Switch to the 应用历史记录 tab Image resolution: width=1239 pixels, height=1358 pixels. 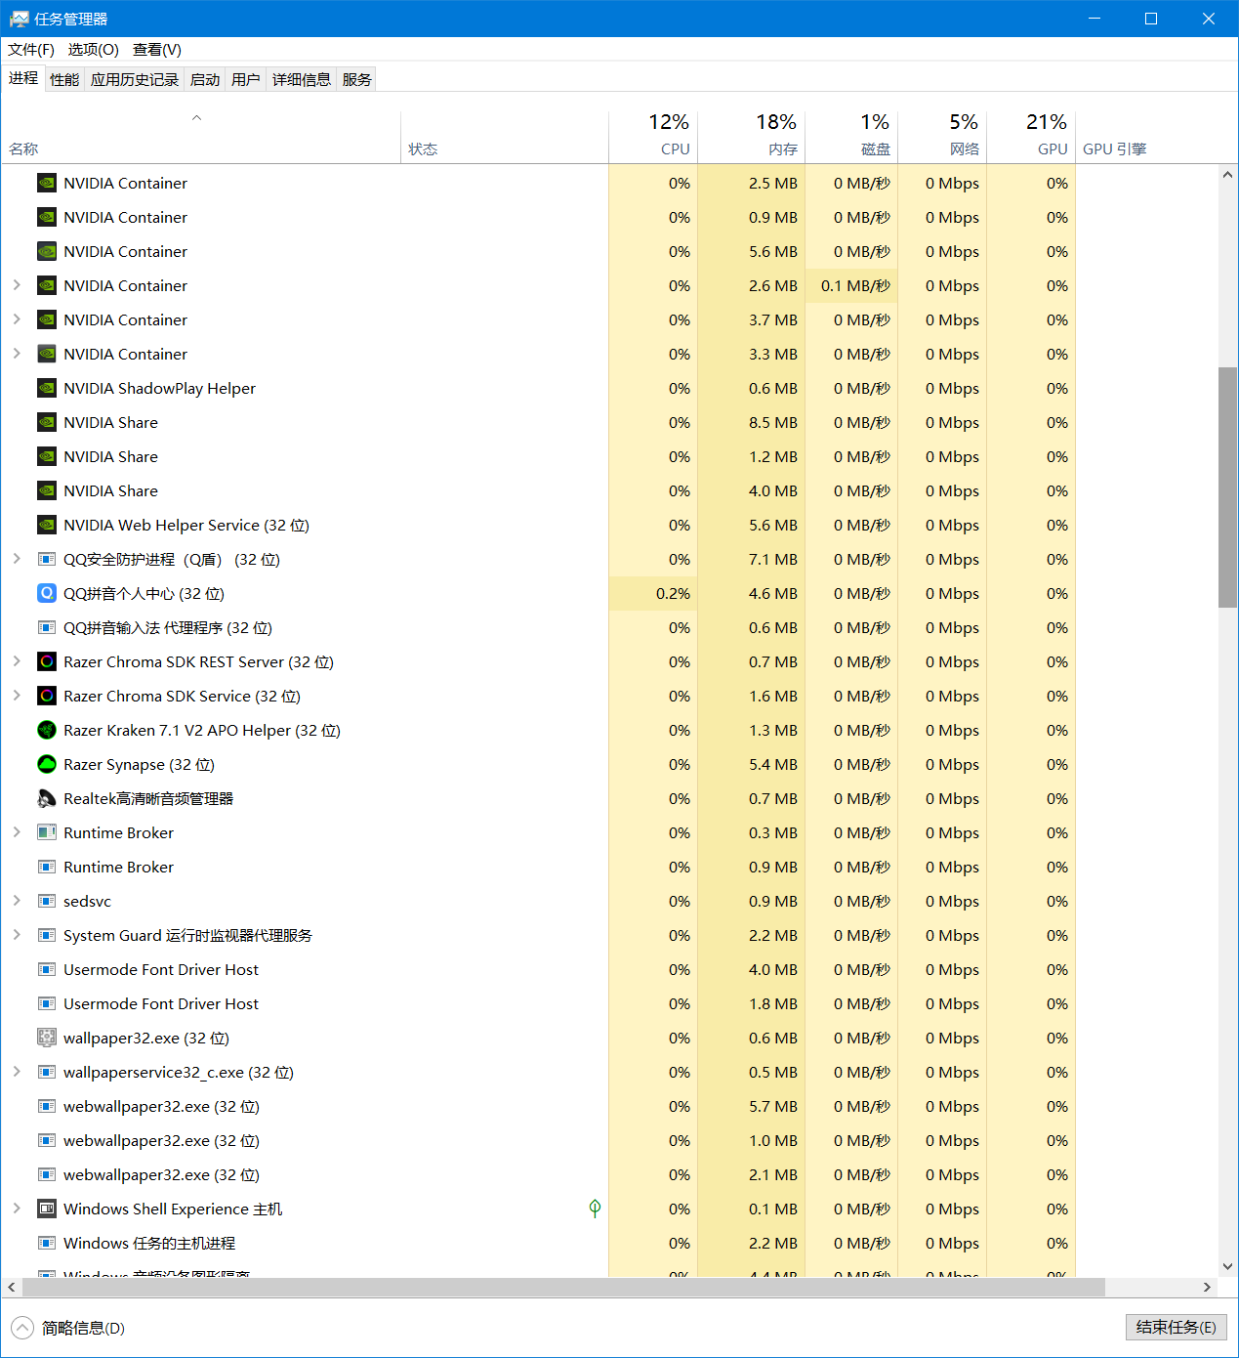point(135,80)
